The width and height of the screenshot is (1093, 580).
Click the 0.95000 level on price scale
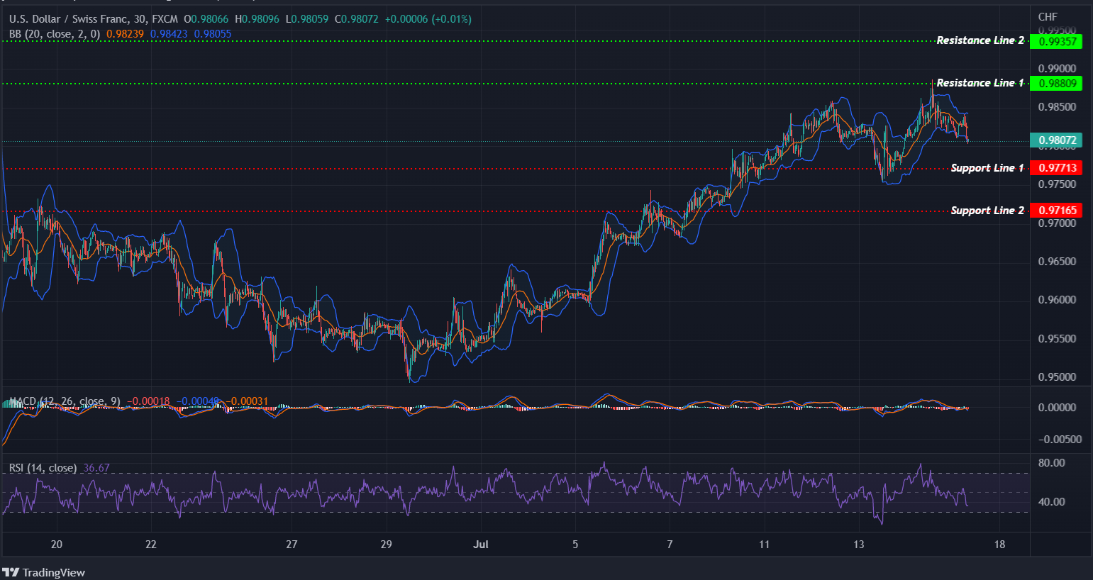1056,377
